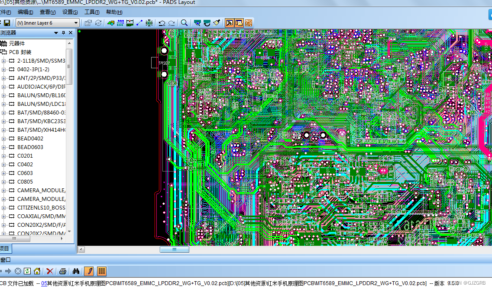Open Find using the binoculars icon
The width and height of the screenshot is (492, 289).
(x=76, y=271)
